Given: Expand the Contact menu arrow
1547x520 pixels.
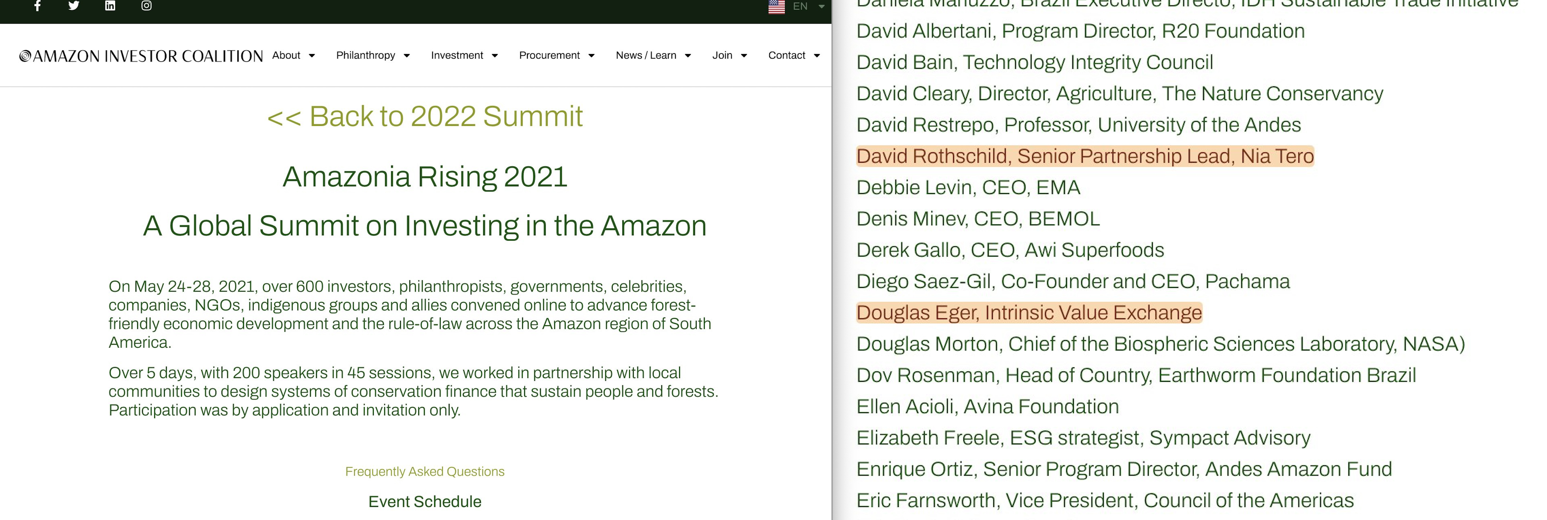Looking at the screenshot, I should coord(817,56).
